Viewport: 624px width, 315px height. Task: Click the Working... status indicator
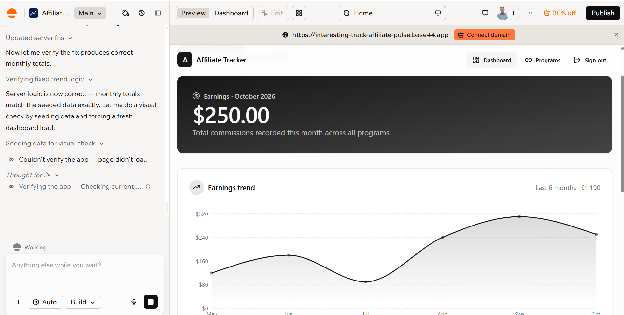[x=32, y=247]
